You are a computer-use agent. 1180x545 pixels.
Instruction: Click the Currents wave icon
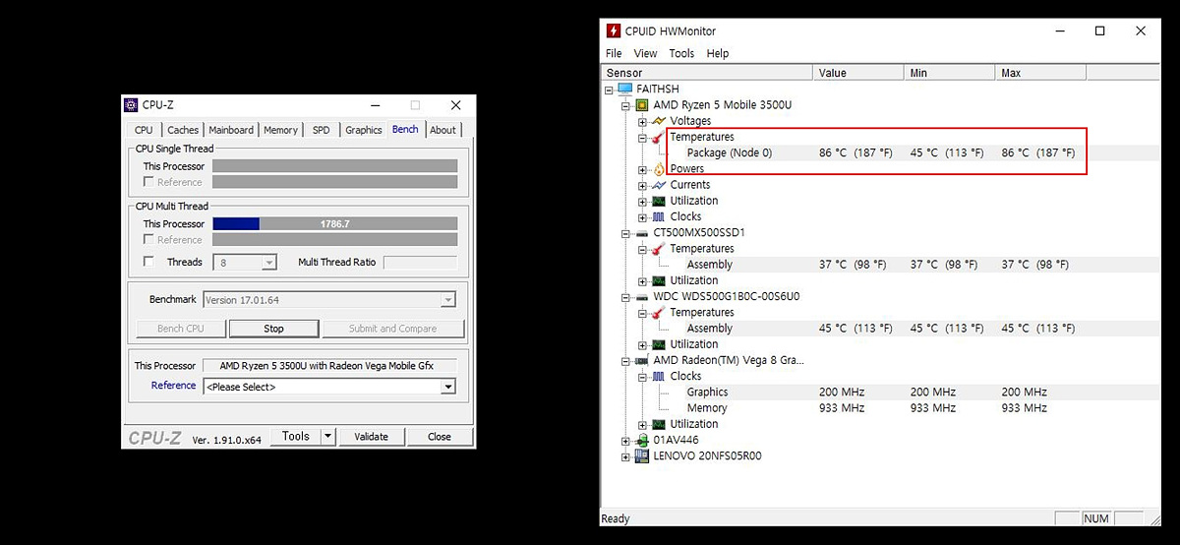[x=659, y=185]
